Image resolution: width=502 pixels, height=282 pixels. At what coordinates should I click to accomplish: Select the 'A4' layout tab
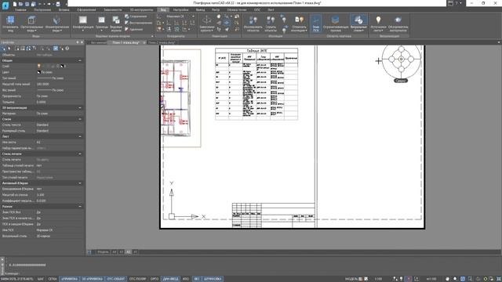(115, 252)
